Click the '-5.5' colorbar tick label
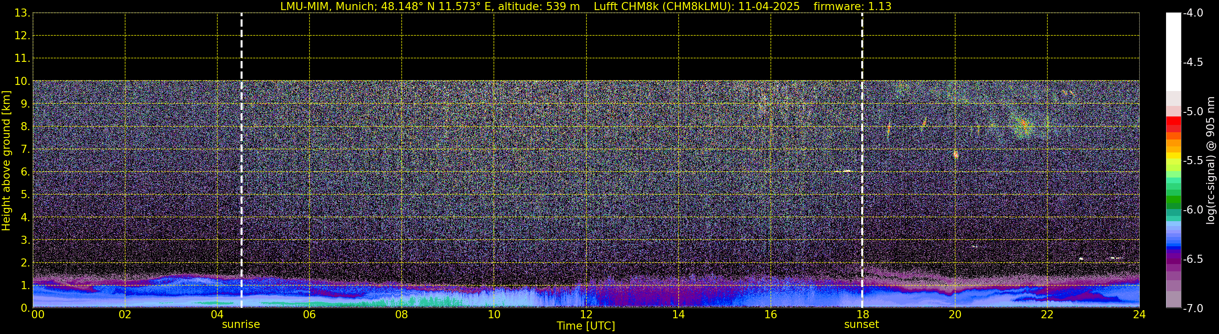The image size is (1219, 334). point(1192,161)
